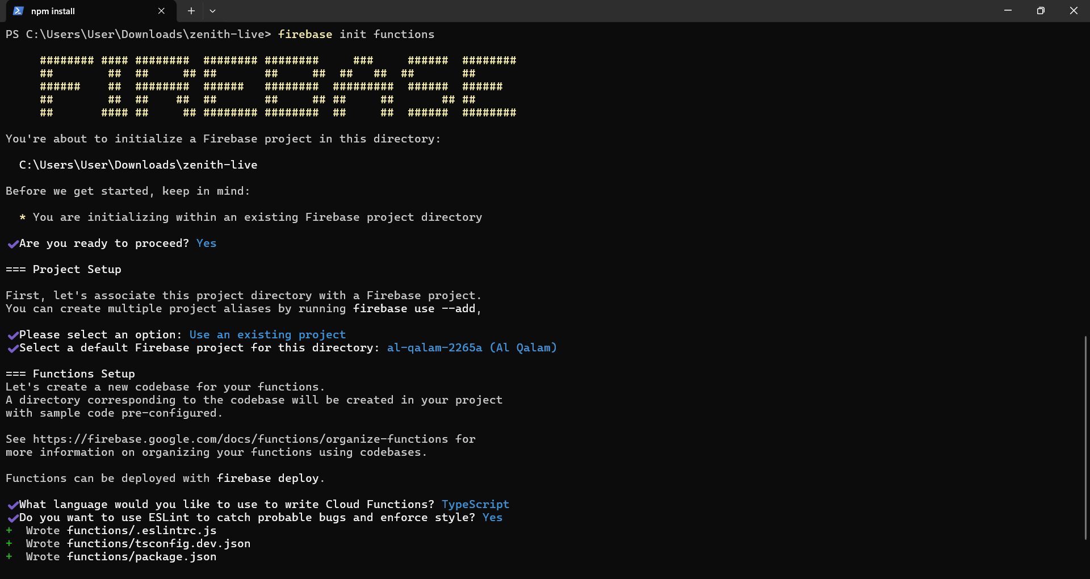Click the "al-qalam-2265a (Al Qalam)" project name
This screenshot has width=1090, height=579.
pyautogui.click(x=472, y=348)
